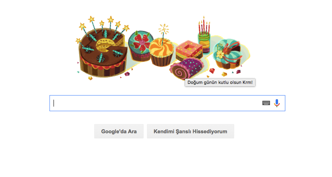Click the yellow gem below the bundt cake
Image resolution: width=332 pixels, height=177 pixels.
pos(224,74)
